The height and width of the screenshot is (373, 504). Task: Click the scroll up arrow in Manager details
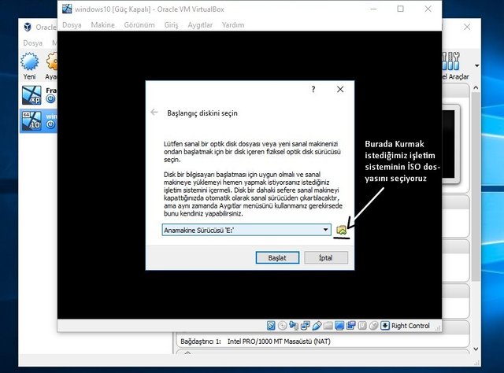click(x=476, y=87)
